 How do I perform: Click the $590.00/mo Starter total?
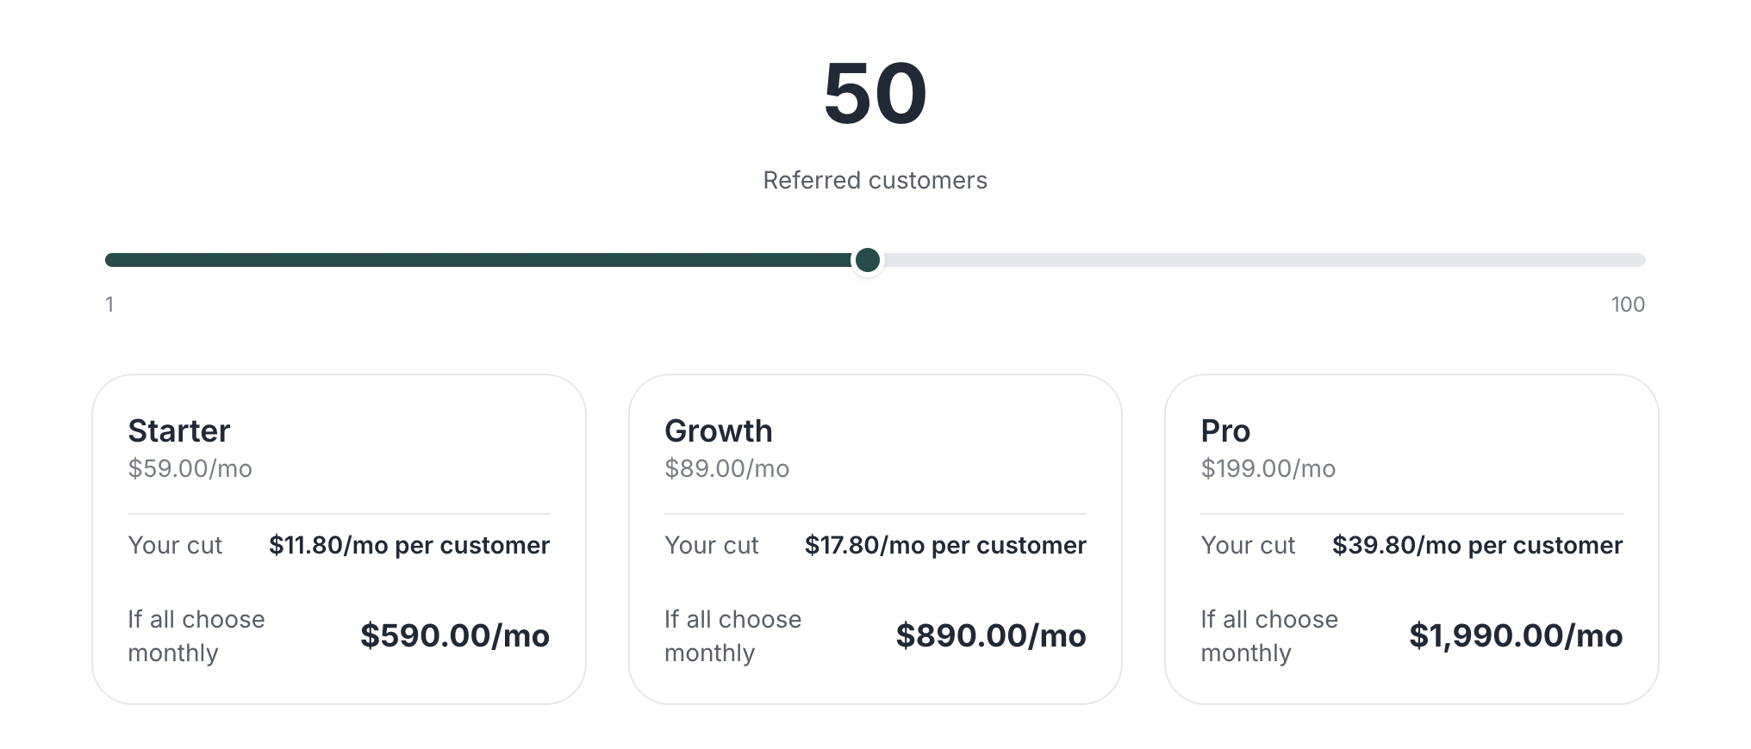454,636
